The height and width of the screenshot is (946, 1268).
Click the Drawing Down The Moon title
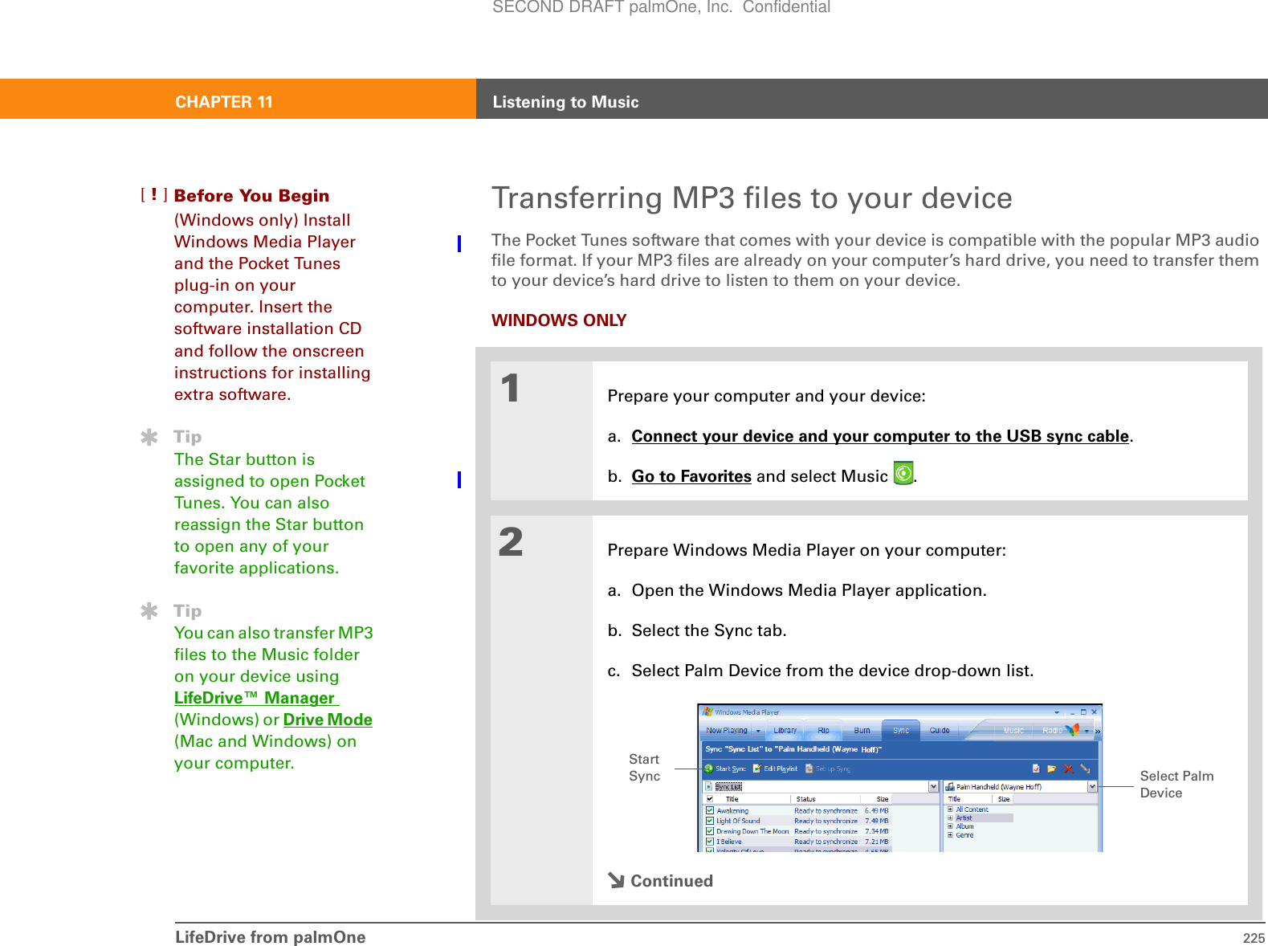coord(752,831)
